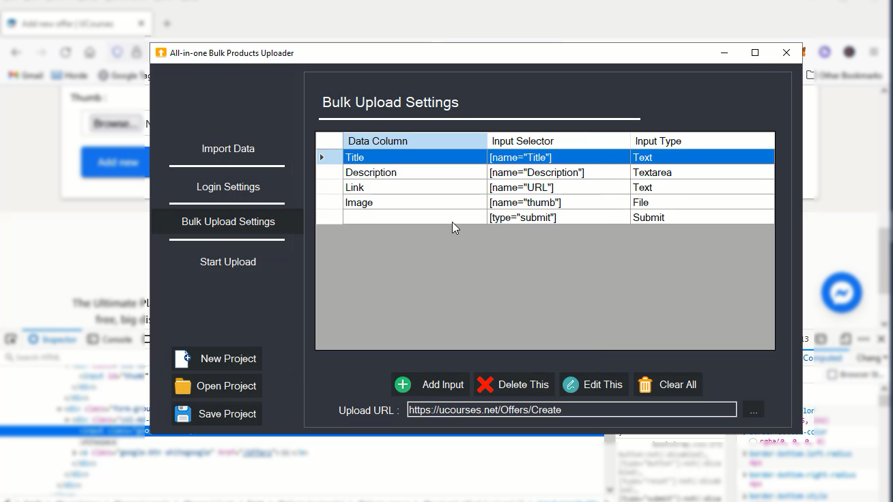Go back in the background browser

(x=16, y=53)
